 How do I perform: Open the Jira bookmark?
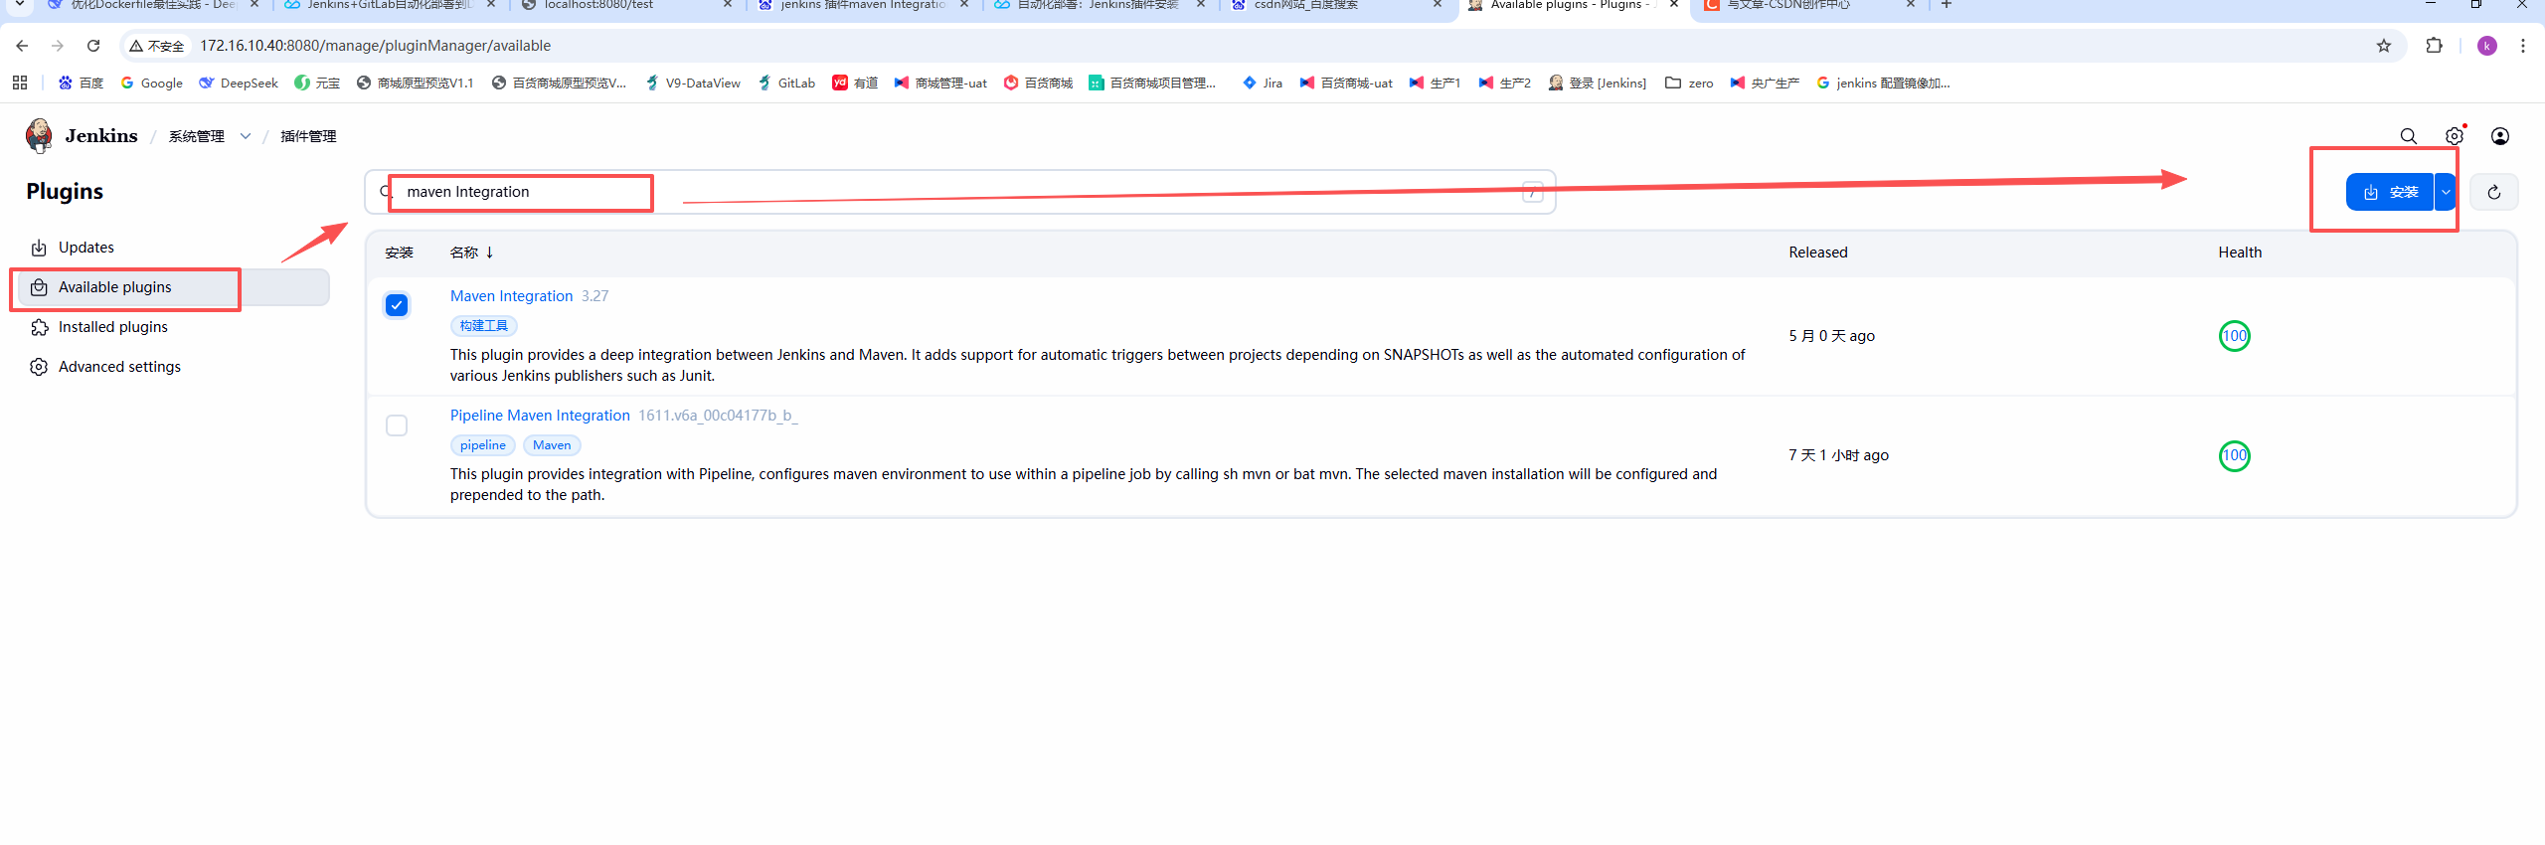[x=1263, y=84]
